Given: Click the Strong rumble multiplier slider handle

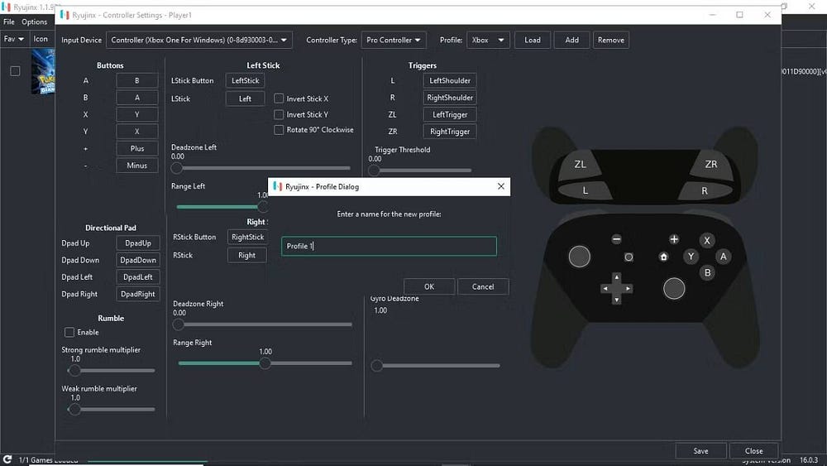Looking at the screenshot, I should click(74, 370).
